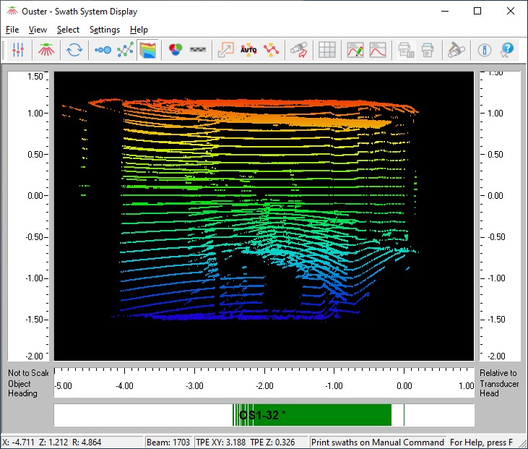Expand the Select menu
The image size is (528, 449).
[x=68, y=30]
